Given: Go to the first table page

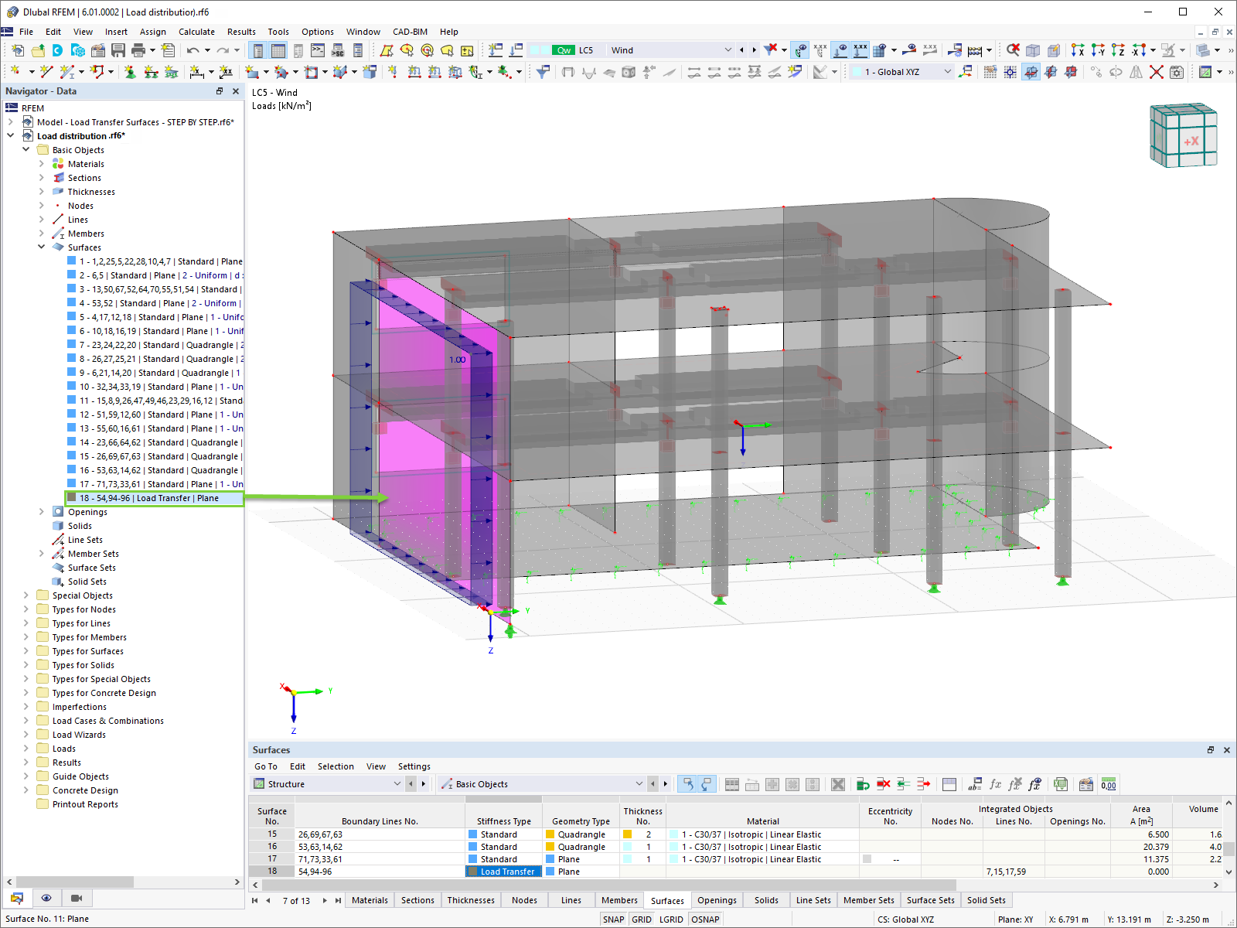Looking at the screenshot, I should pos(255,901).
